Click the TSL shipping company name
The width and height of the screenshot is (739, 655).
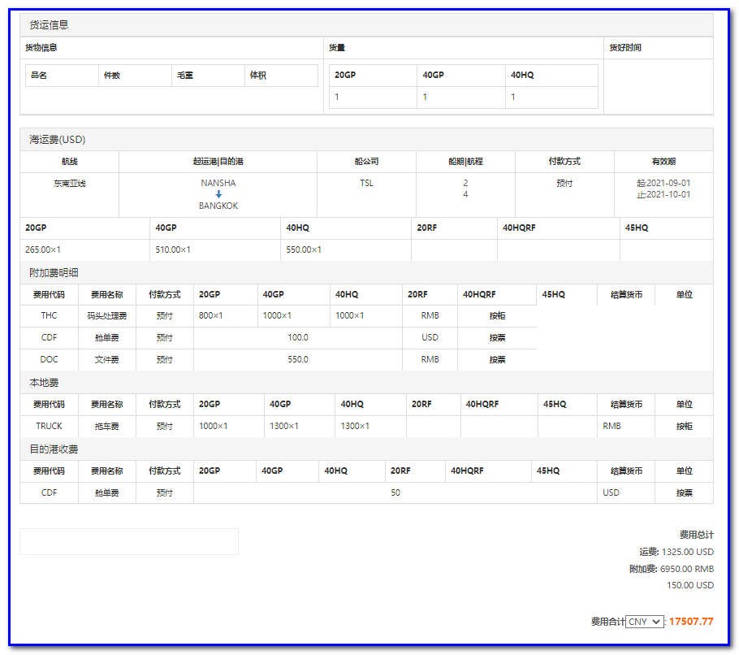coord(366,184)
